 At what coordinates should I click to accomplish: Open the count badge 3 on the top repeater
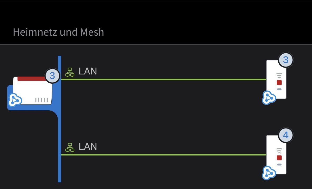click(x=286, y=60)
